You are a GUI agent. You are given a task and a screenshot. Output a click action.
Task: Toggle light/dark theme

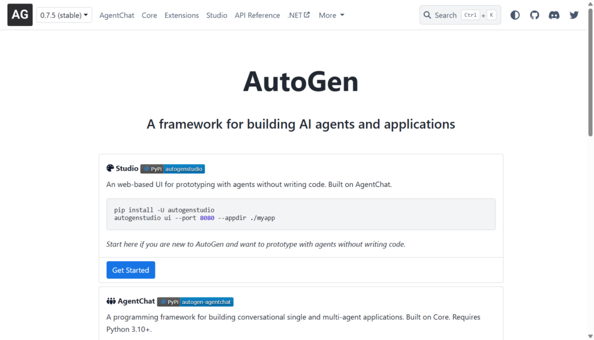(x=515, y=15)
